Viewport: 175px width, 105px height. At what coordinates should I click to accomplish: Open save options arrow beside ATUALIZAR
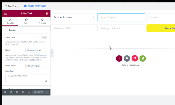pyautogui.click(x=47, y=92)
